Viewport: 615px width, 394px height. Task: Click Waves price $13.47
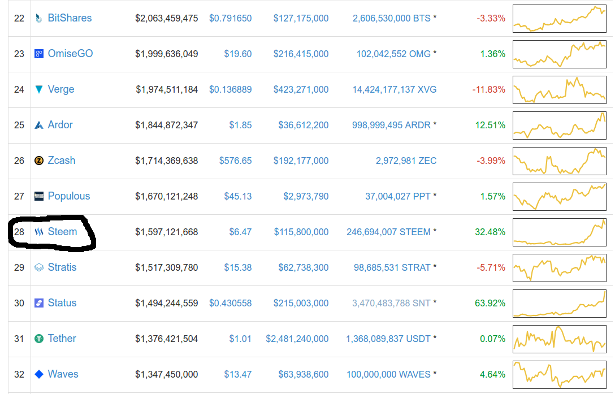237,374
